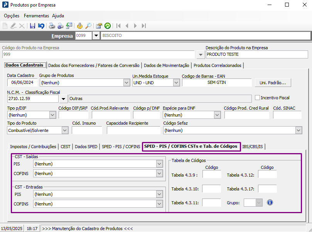Open the IBS/CBS/IS tab

coord(253,147)
